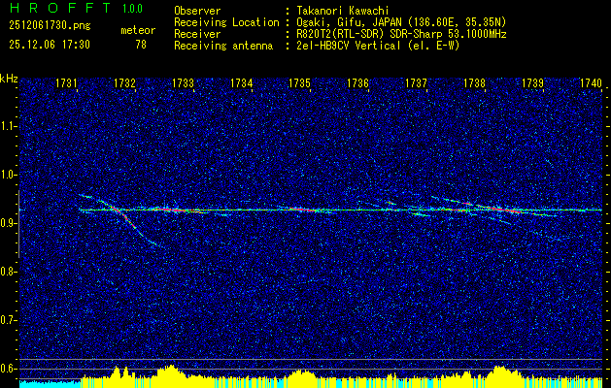Image resolution: width=611 pixels, height=388 pixels.
Task: Click the Receiver field label
Action: [x=197, y=34]
